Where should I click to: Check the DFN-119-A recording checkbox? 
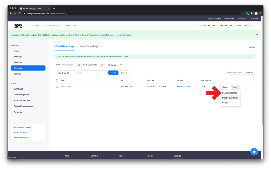(x=57, y=87)
